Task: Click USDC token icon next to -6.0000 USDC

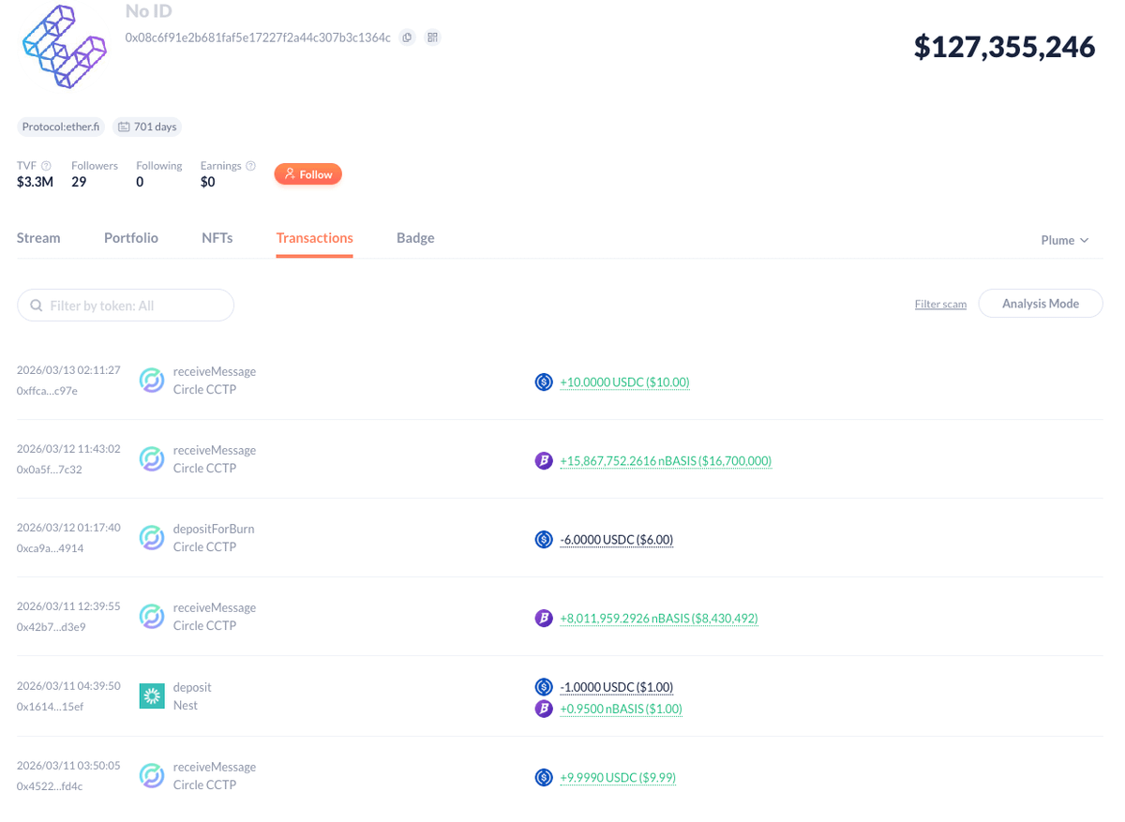Action: (544, 540)
